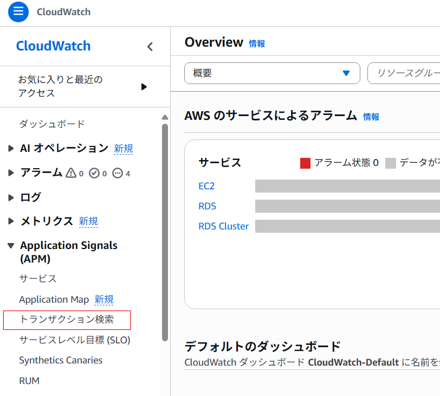Screen dimensions: 440x396
Task: Open the hamburger navigation menu
Action: click(x=18, y=11)
